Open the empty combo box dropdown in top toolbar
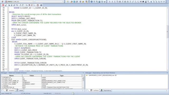The image size is (169, 95). pos(63,2)
